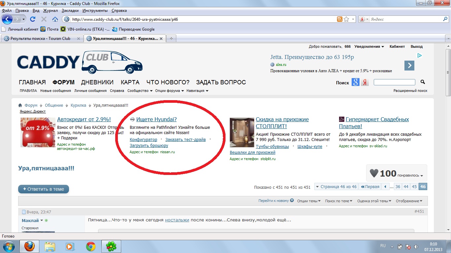Go to page 45 link
The image size is (451, 253).
414,187
